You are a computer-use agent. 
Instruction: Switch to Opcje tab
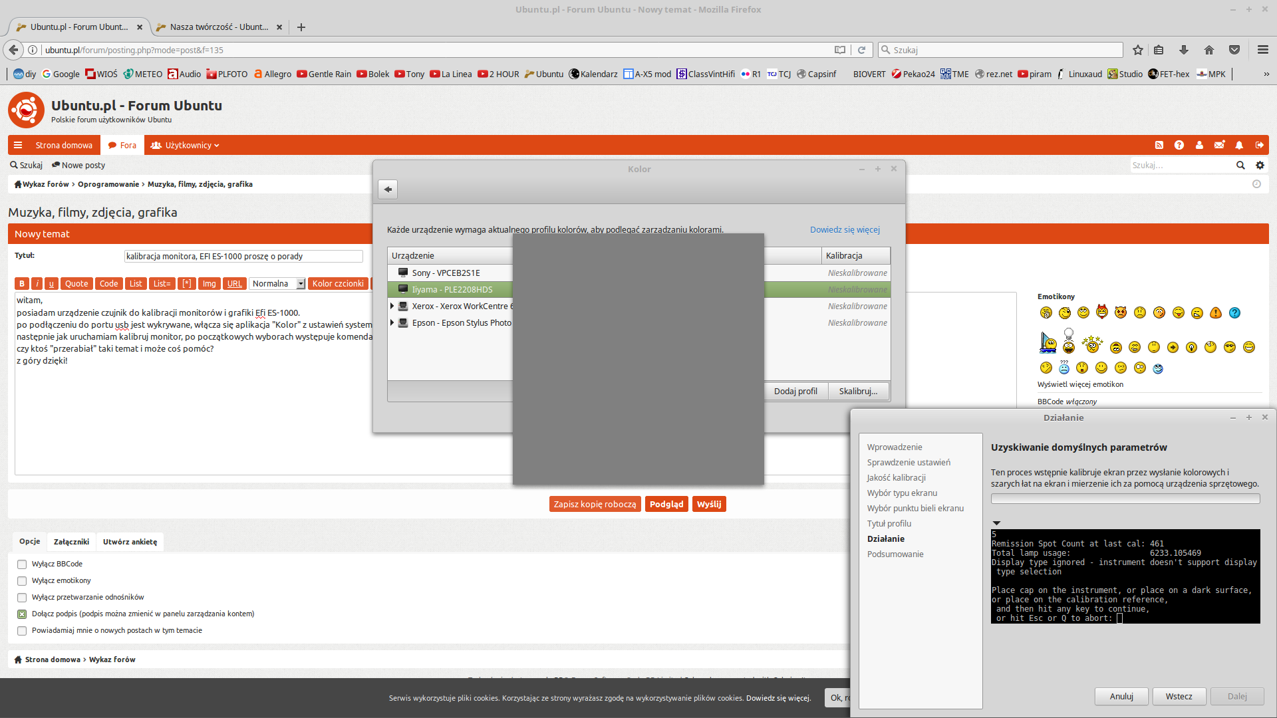tap(30, 541)
